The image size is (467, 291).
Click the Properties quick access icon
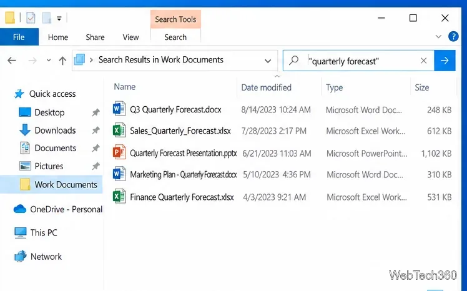[x=31, y=18]
